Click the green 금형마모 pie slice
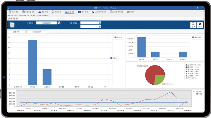Image resolution: width=211 pixels, height=118 pixels. (x=159, y=80)
